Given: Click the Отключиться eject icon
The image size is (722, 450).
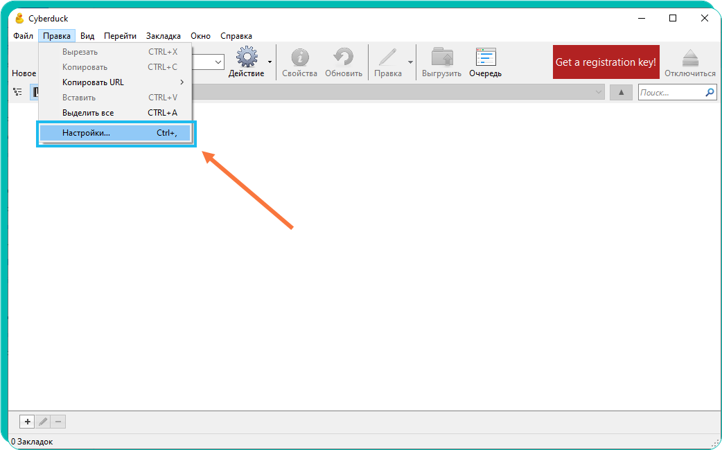Looking at the screenshot, I should [690, 57].
